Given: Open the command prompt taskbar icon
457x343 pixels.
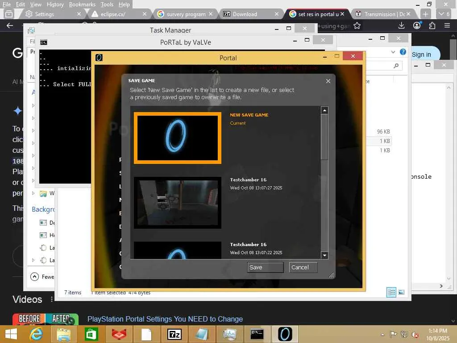Looking at the screenshot, I should (x=257, y=334).
